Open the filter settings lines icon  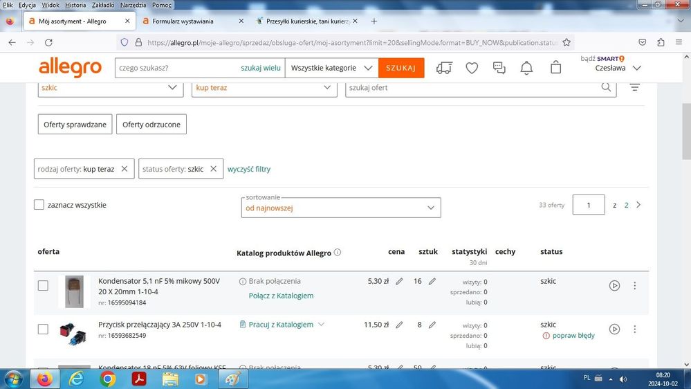[634, 87]
